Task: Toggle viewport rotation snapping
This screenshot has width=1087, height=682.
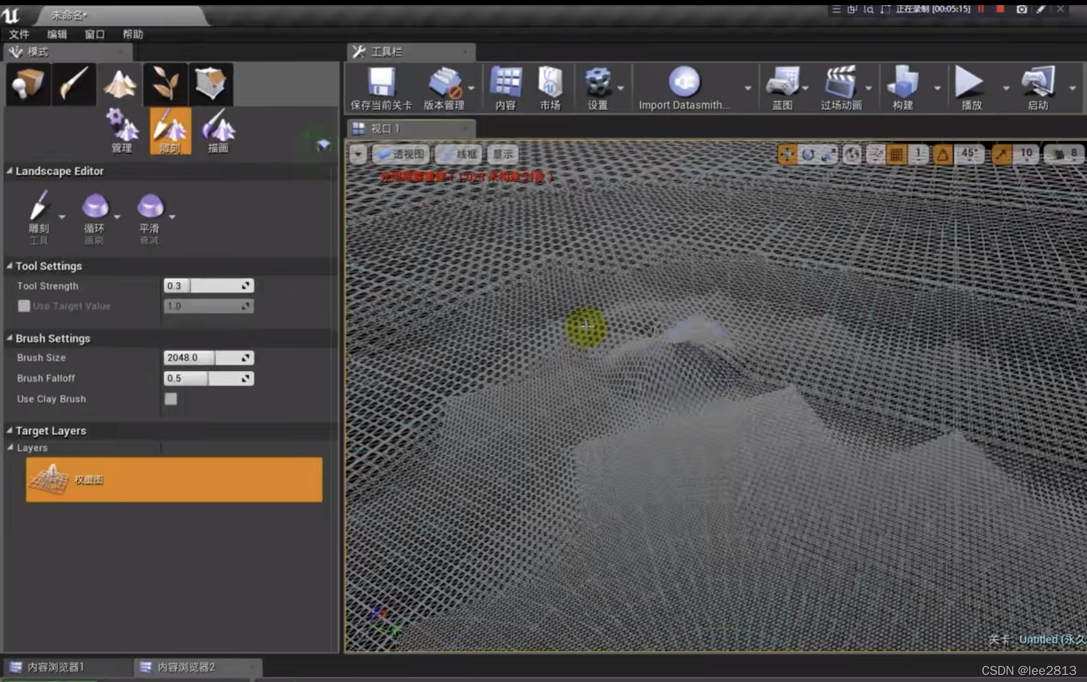Action: click(x=942, y=154)
